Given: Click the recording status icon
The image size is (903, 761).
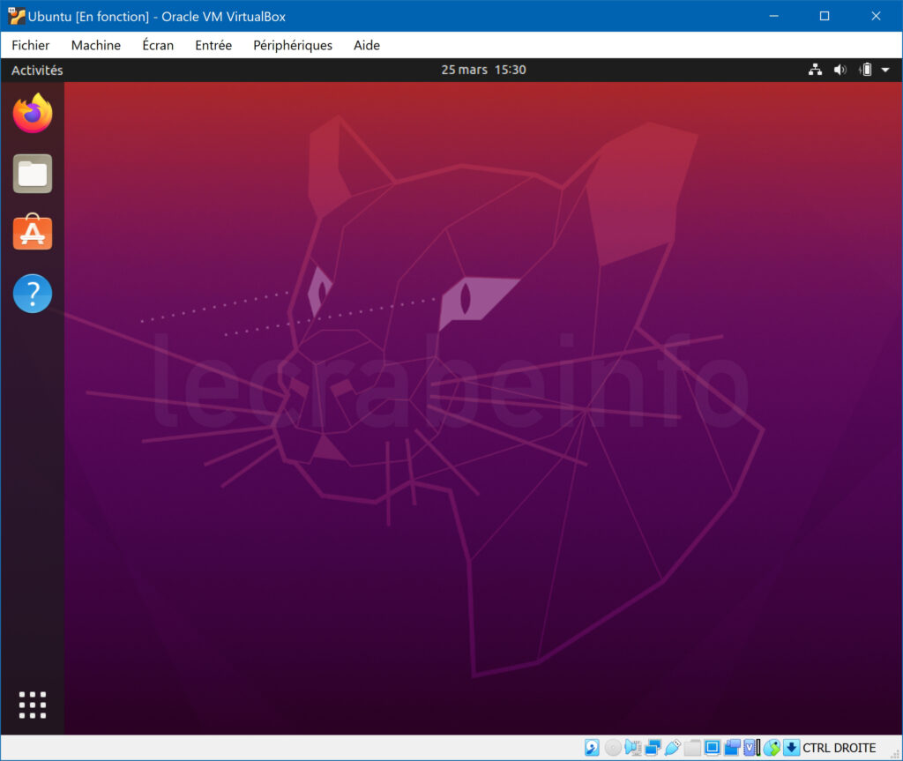Looking at the screenshot, I should (732, 748).
